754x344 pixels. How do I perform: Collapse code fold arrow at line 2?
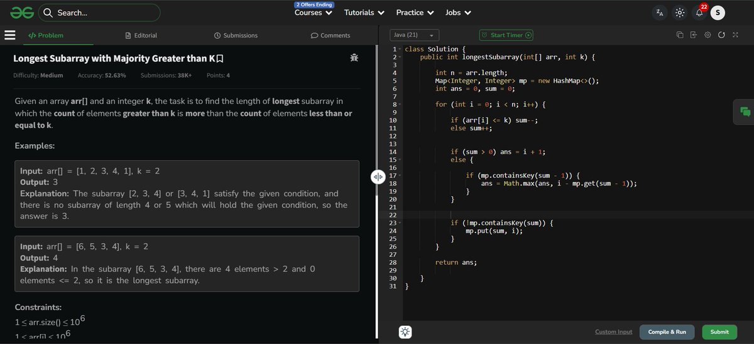coord(400,57)
